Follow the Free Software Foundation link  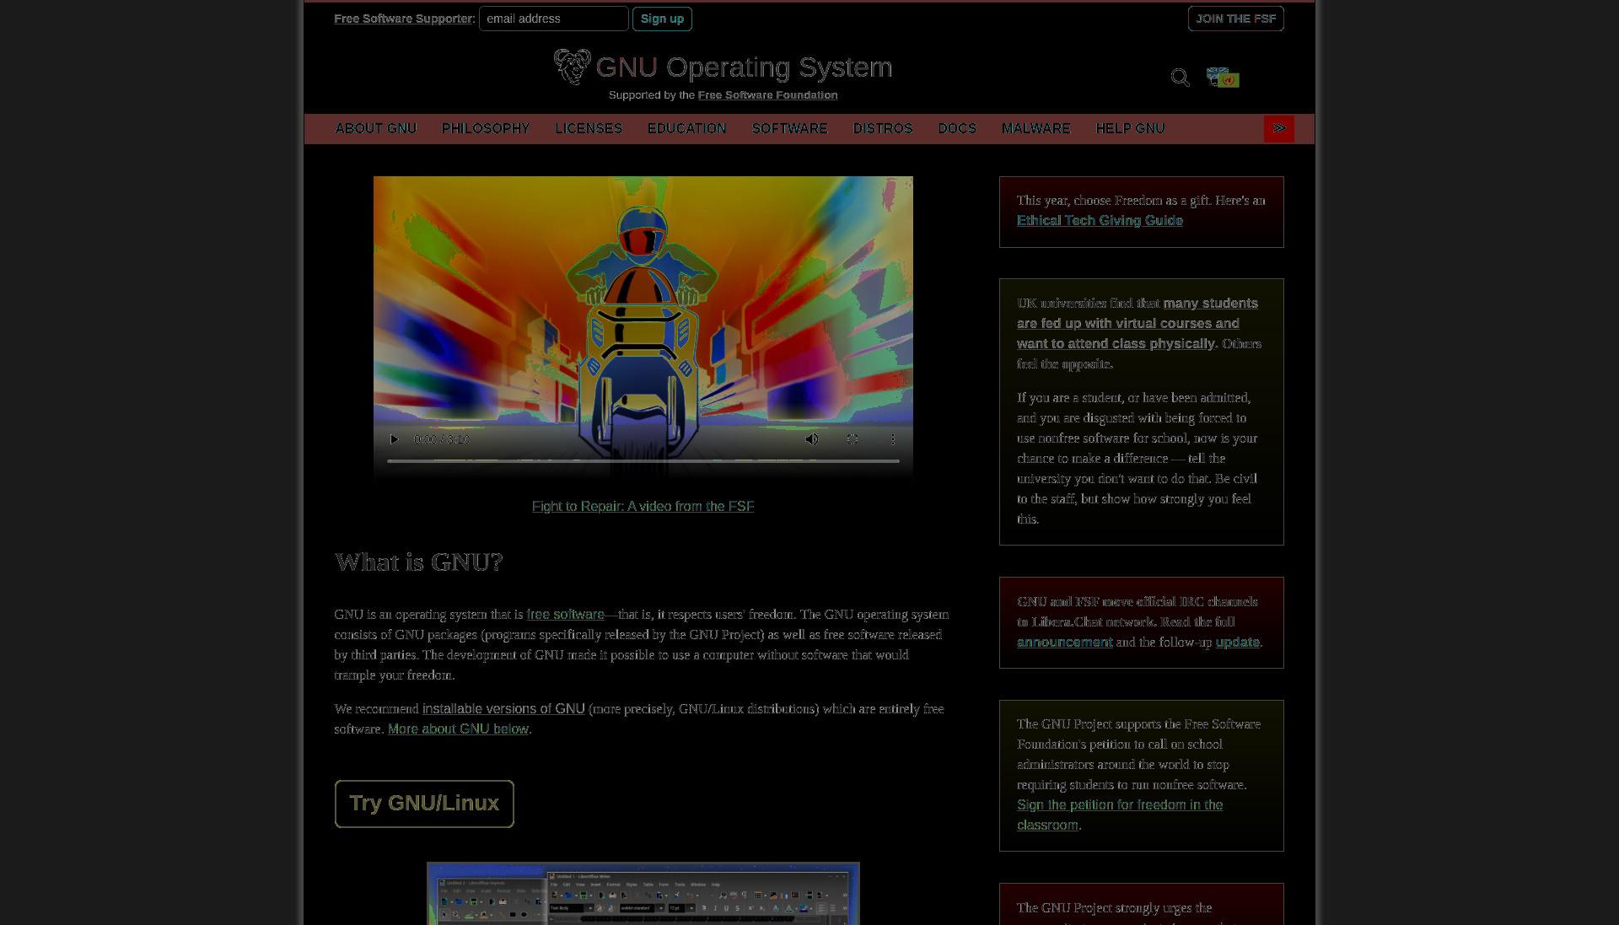767,95
